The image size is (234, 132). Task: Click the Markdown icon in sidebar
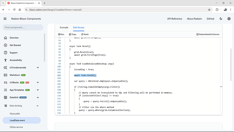click(x=5, y=75)
